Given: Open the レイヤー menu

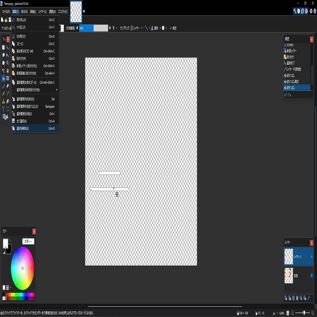Looking at the screenshot, I should coord(42,12).
